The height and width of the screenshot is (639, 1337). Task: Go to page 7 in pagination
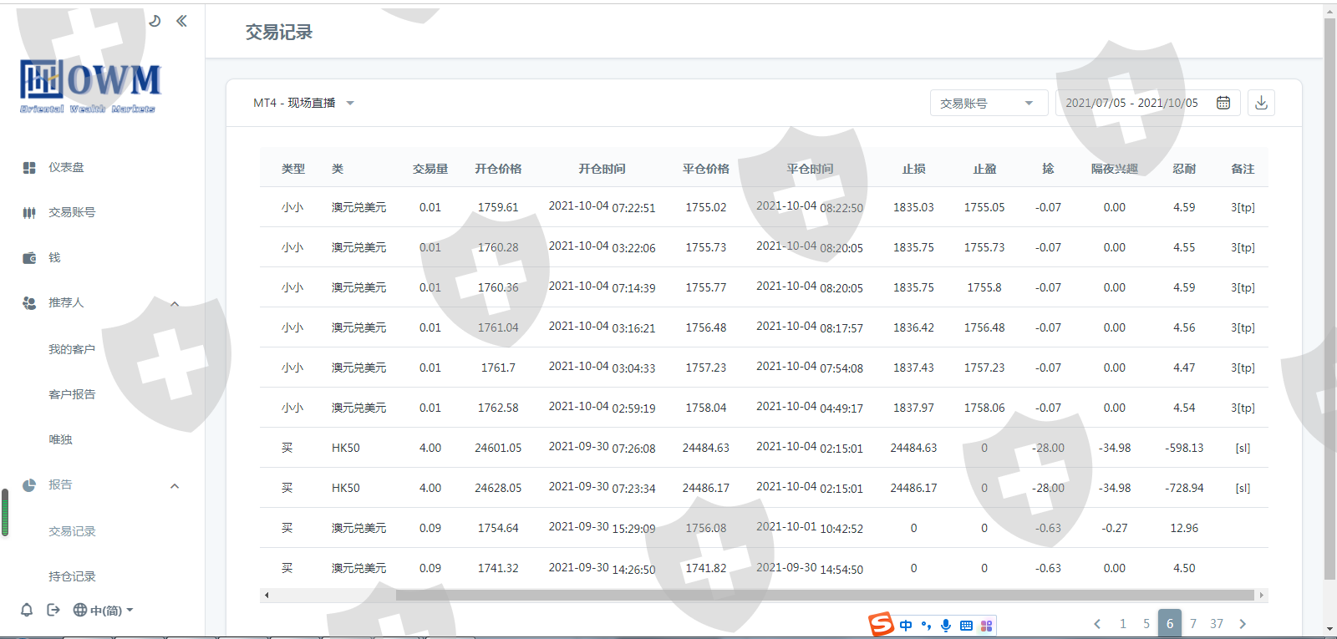[1193, 623]
